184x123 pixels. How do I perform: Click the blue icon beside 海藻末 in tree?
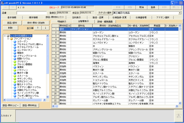coord(15,67)
